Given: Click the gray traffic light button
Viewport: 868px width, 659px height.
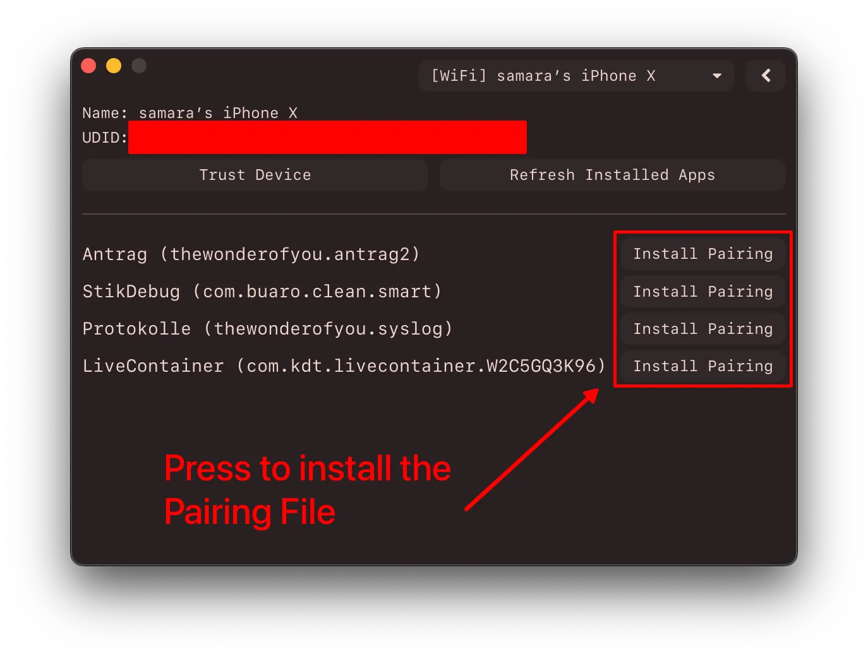Looking at the screenshot, I should click(139, 65).
